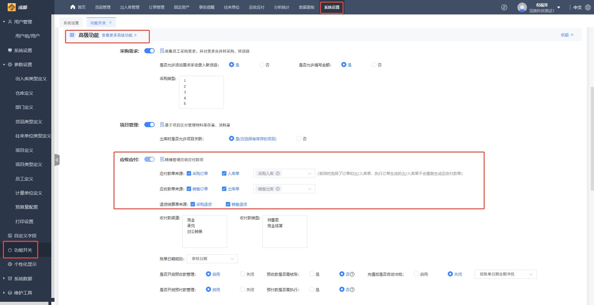Expand the 系统数据 sidebar group
594x305 pixels.
tap(4, 278)
